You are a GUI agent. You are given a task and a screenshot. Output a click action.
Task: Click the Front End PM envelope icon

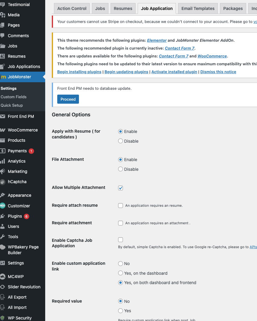click(2, 116)
